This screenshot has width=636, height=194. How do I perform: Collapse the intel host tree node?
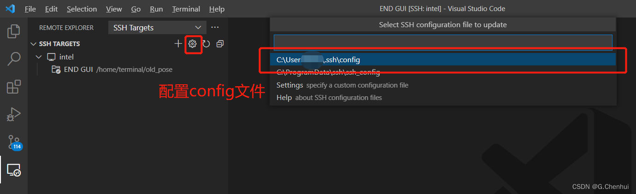[x=39, y=57]
